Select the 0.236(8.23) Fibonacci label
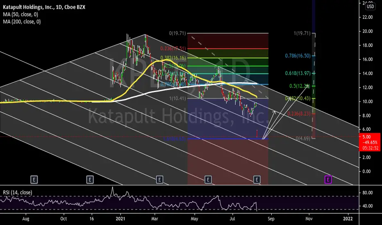The width and height of the screenshot is (382, 225). pos(299,114)
